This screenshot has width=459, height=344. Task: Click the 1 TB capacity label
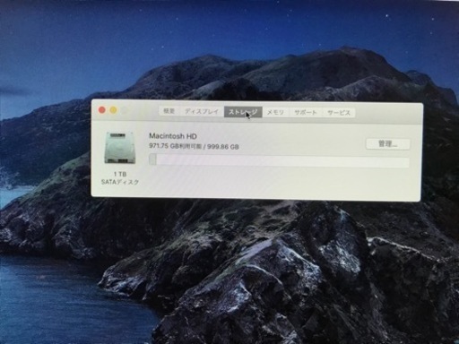[120, 174]
